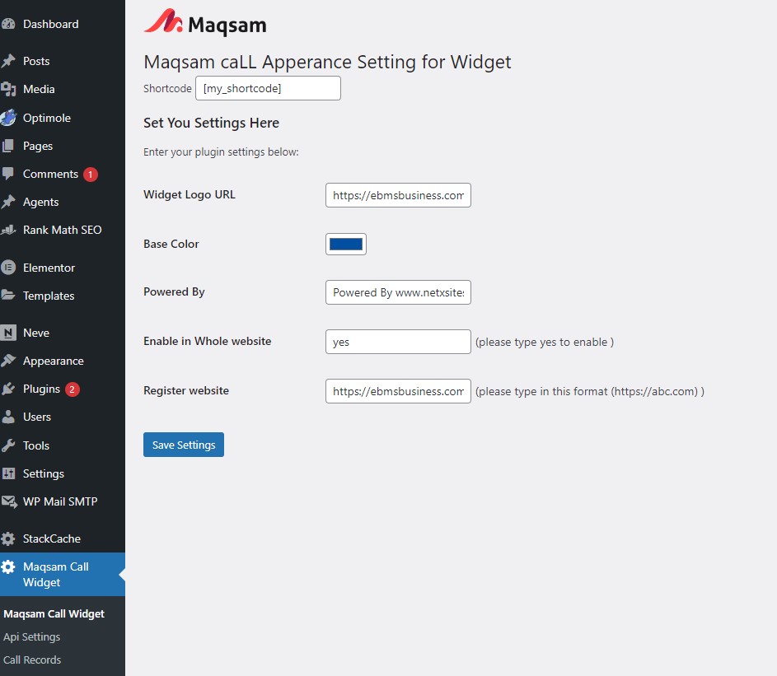The width and height of the screenshot is (777, 676).
Task: Click the Optimole globe icon
Action: click(x=8, y=118)
